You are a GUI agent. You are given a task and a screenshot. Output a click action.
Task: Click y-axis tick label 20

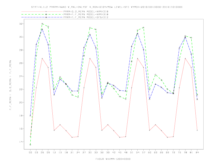21,103
